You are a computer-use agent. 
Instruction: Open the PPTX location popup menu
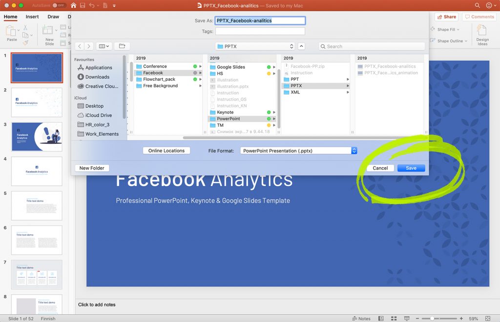(x=255, y=46)
